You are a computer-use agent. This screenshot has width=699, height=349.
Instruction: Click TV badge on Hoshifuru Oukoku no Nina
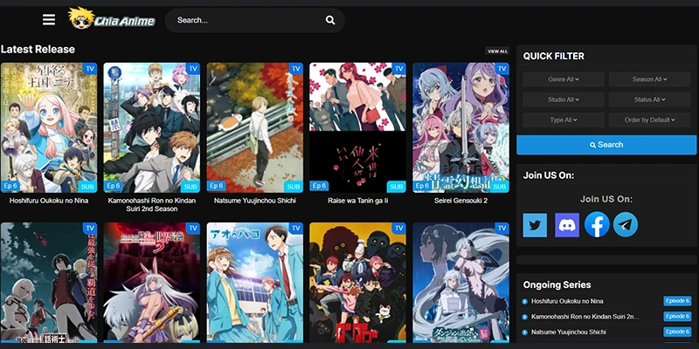pos(90,69)
